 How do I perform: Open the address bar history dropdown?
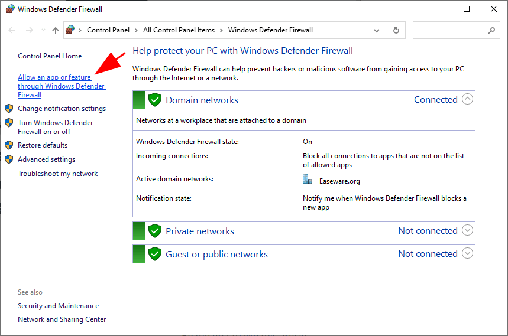tap(377, 30)
